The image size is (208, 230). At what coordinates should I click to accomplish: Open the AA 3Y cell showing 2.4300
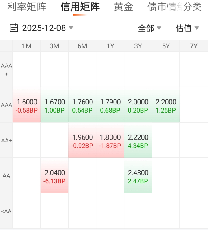pyautogui.click(x=138, y=176)
